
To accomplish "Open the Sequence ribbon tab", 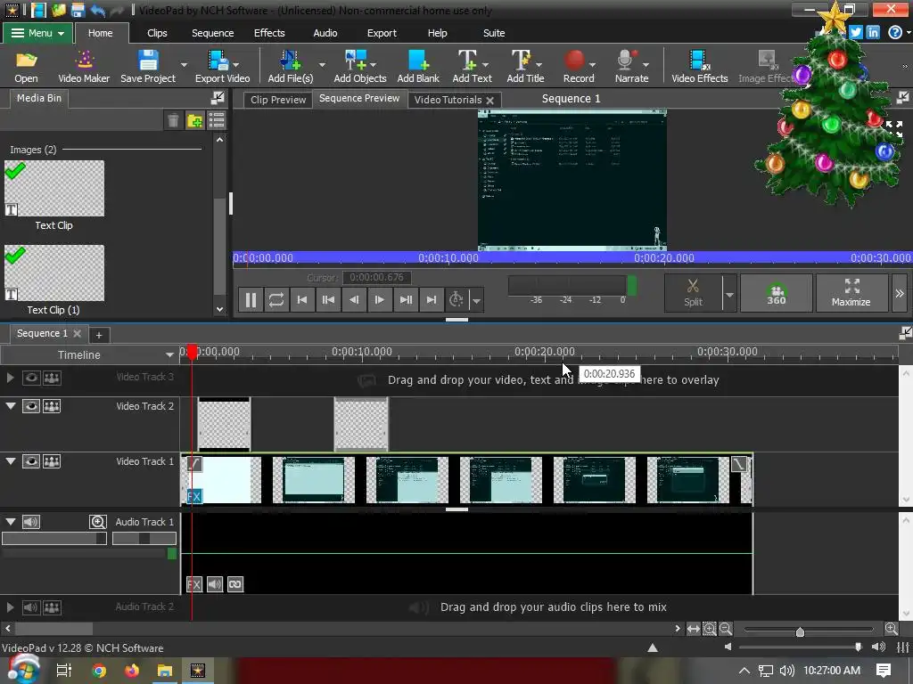I will click(212, 33).
